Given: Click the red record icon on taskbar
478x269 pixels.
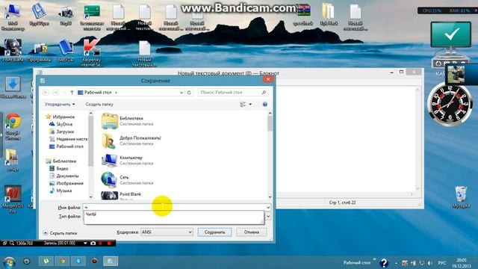Looking at the screenshot, I should [94, 261].
